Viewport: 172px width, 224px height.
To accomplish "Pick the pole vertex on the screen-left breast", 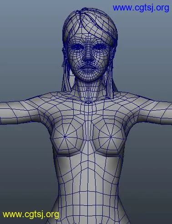I will 65,137.
